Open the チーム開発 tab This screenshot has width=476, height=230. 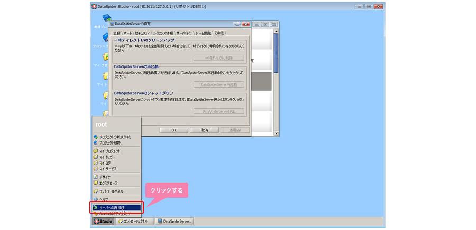pyautogui.click(x=203, y=33)
